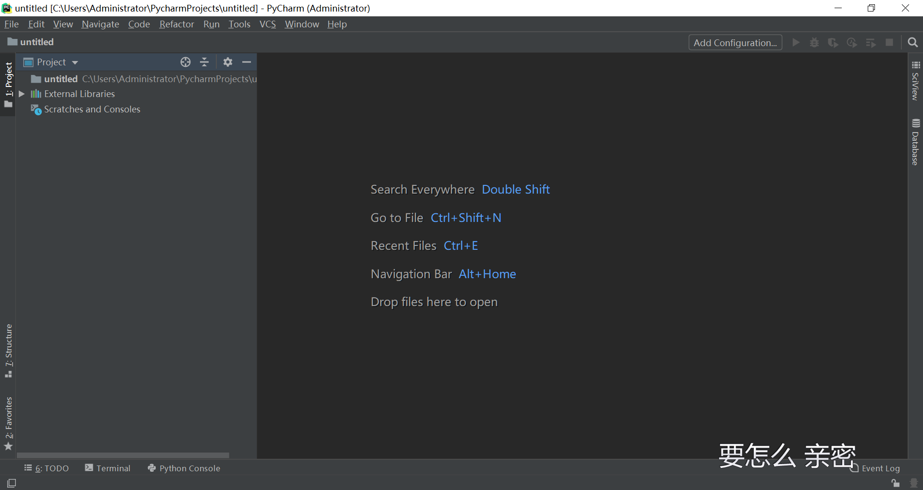The image size is (923, 490).
Task: Click the "Alt+Home" shortcut text
Action: (487, 274)
